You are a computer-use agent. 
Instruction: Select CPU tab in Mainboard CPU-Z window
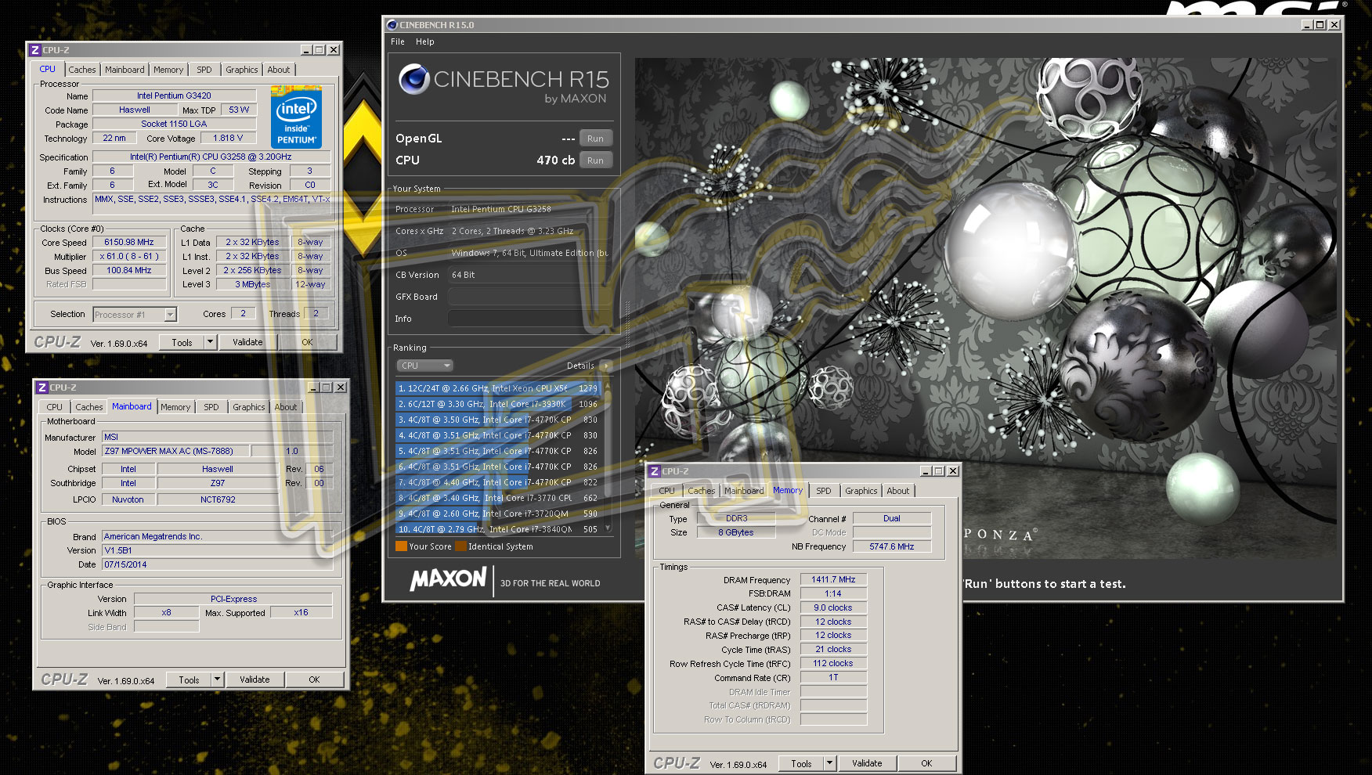55,407
